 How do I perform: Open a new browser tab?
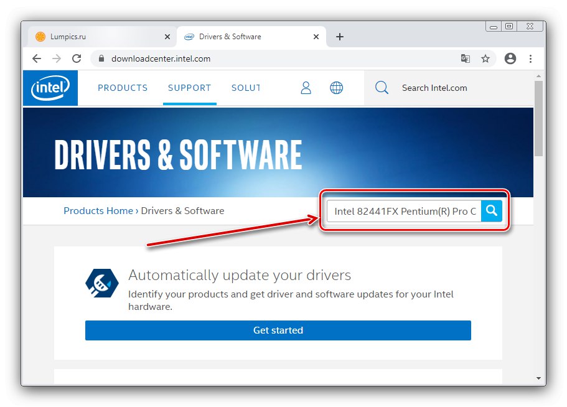[x=340, y=37]
